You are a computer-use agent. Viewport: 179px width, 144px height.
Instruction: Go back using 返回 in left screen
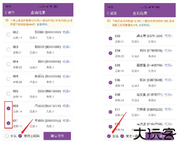click(10, 12)
